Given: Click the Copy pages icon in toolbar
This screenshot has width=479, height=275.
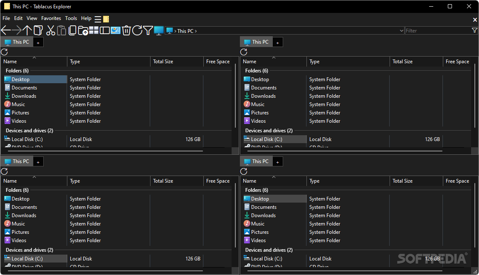Looking at the screenshot, I should pos(72,30).
